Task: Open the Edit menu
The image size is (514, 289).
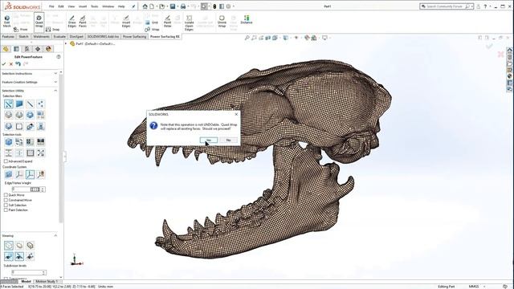Action: click(x=61, y=6)
